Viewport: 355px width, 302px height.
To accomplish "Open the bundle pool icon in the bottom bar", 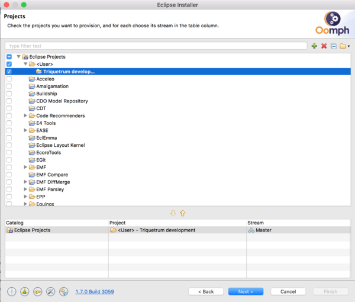I will [x=24, y=291].
